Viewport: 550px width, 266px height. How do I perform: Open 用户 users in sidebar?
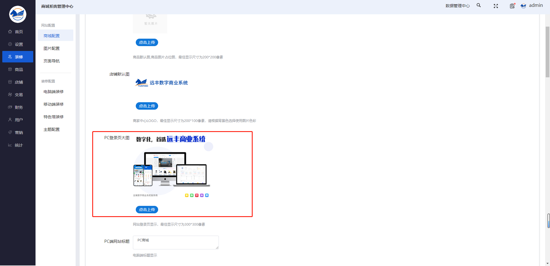coord(18,120)
